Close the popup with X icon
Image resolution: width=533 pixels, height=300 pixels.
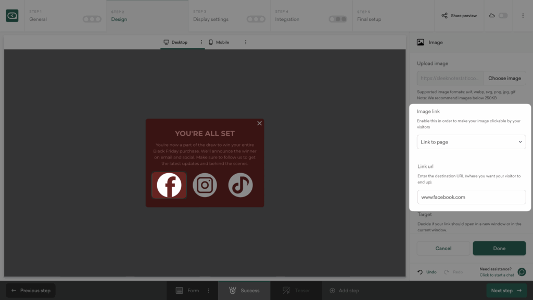(259, 123)
